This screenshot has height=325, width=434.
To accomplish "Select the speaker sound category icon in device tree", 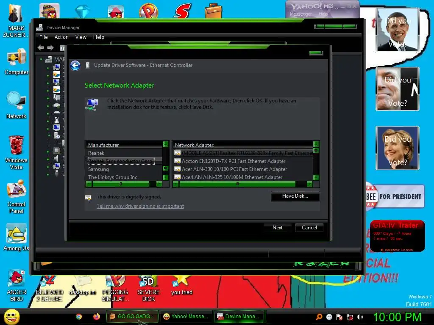I will point(56,158).
